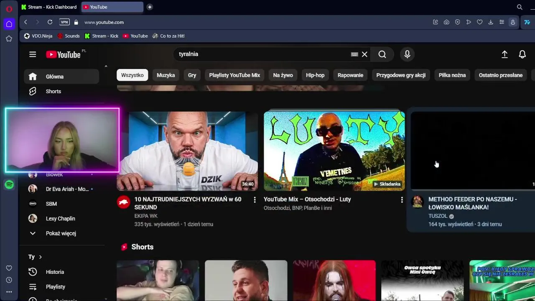Go back with the browser back arrow

[x=25, y=22]
